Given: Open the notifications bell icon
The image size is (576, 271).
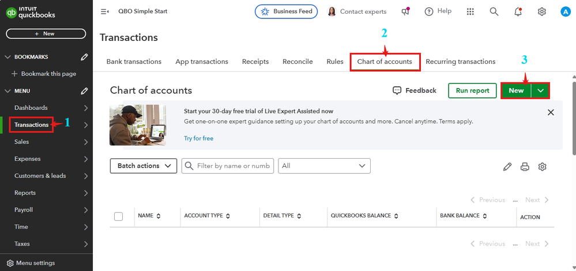Looking at the screenshot, I should pyautogui.click(x=518, y=12).
